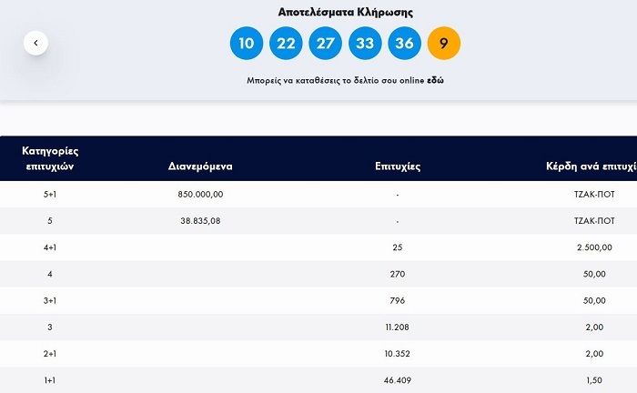The height and width of the screenshot is (393, 637).
Task: Click the 38.835,08 distributed amount
Action: coord(201,220)
